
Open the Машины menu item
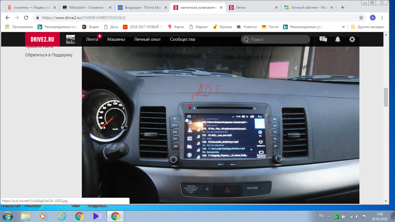(x=116, y=39)
